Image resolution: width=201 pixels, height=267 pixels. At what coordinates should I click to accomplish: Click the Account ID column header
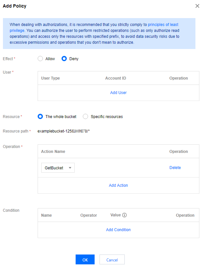pos(116,78)
